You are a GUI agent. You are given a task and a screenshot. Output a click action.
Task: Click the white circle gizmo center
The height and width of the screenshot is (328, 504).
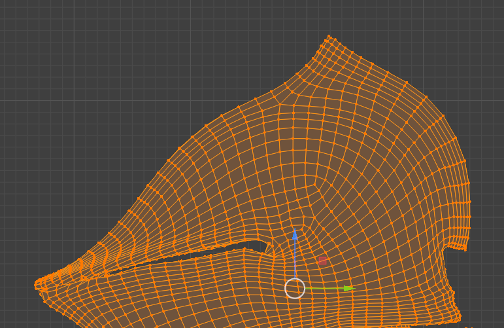295,289
